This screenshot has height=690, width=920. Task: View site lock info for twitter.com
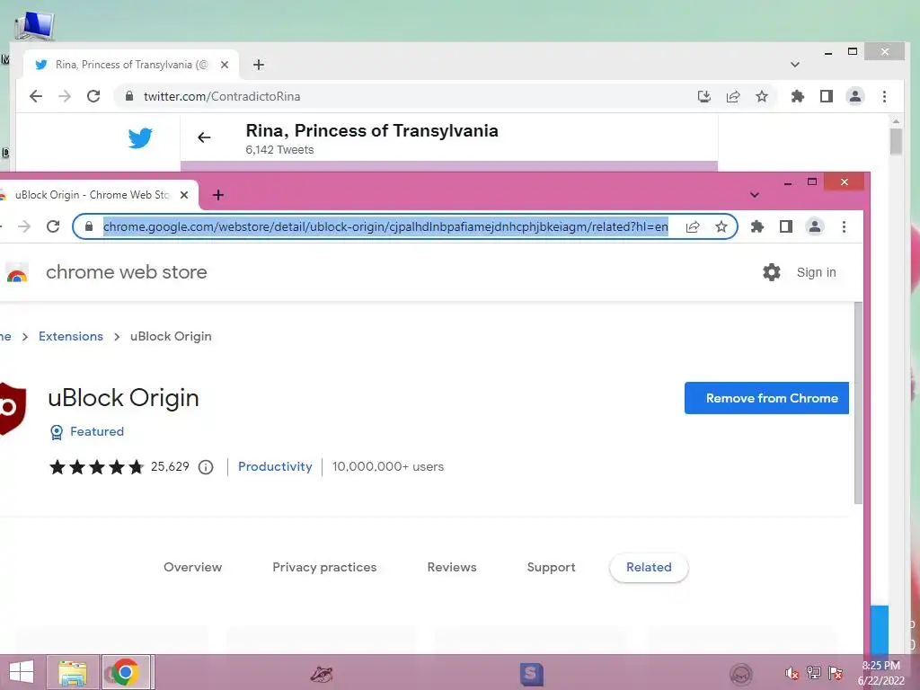pyautogui.click(x=129, y=96)
